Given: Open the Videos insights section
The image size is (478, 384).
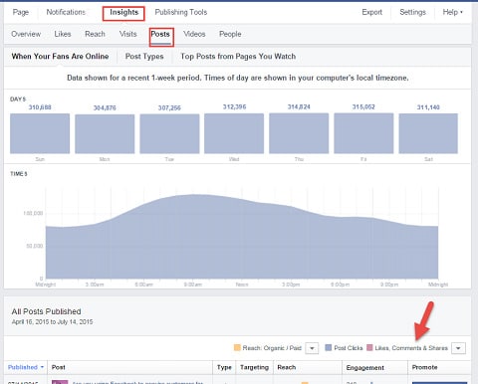Looking at the screenshot, I should (x=194, y=34).
